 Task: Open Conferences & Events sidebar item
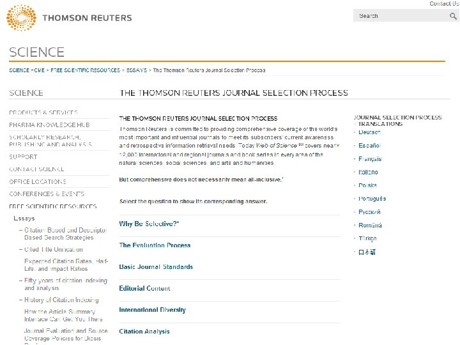(47, 194)
